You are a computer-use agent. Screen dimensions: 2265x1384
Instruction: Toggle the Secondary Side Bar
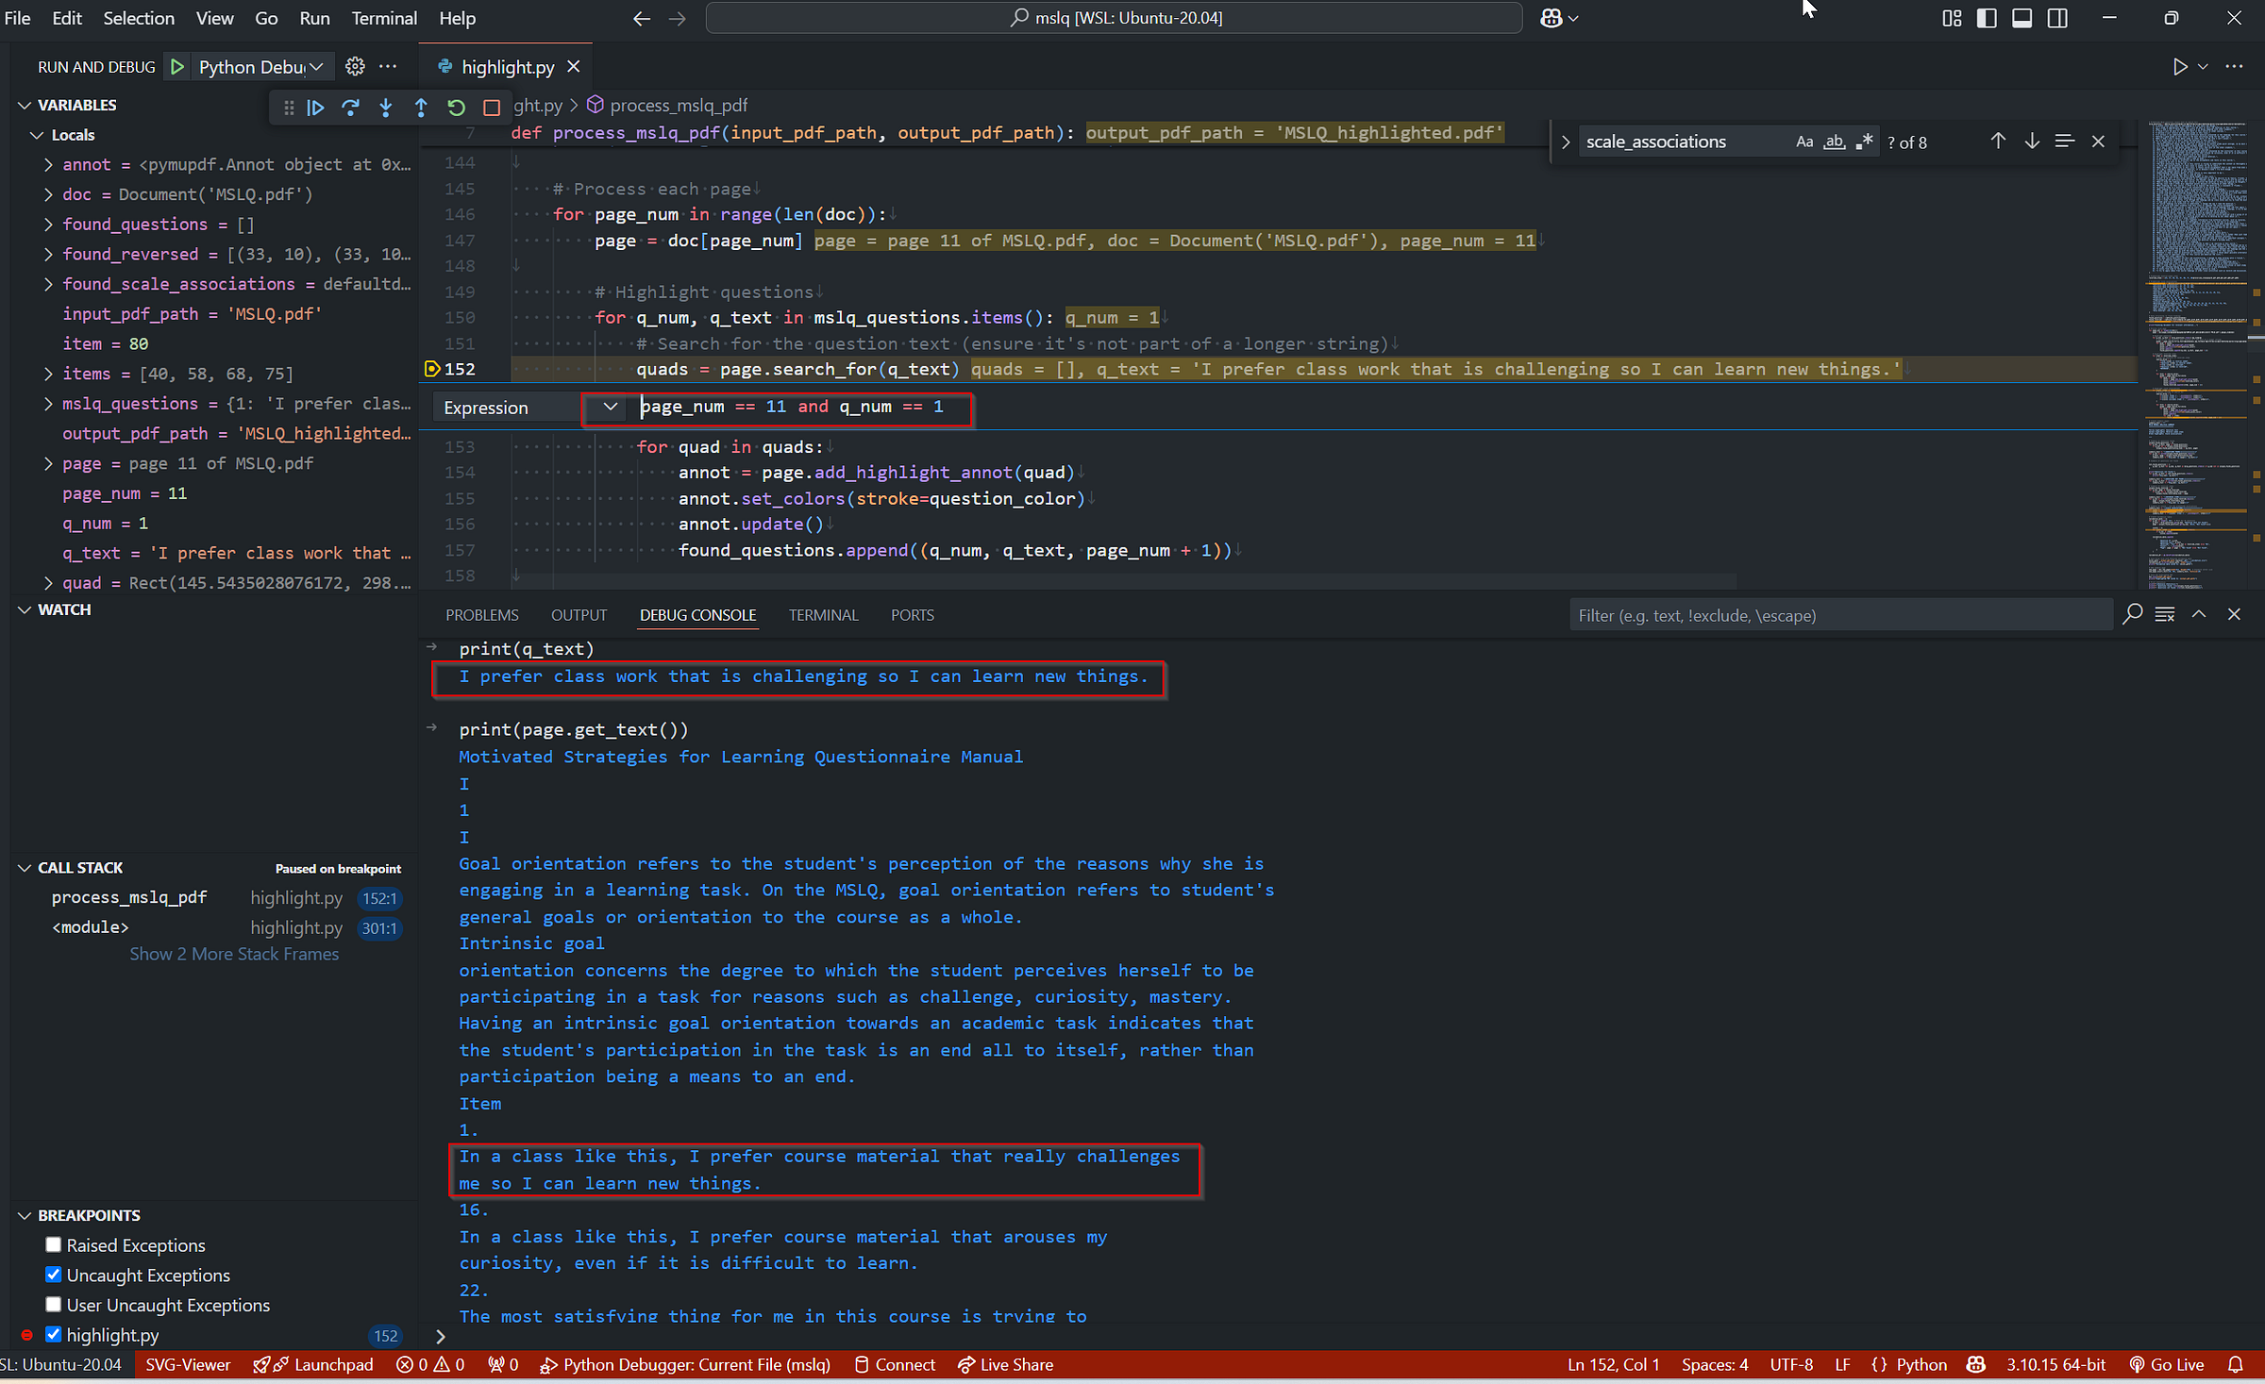[2057, 18]
